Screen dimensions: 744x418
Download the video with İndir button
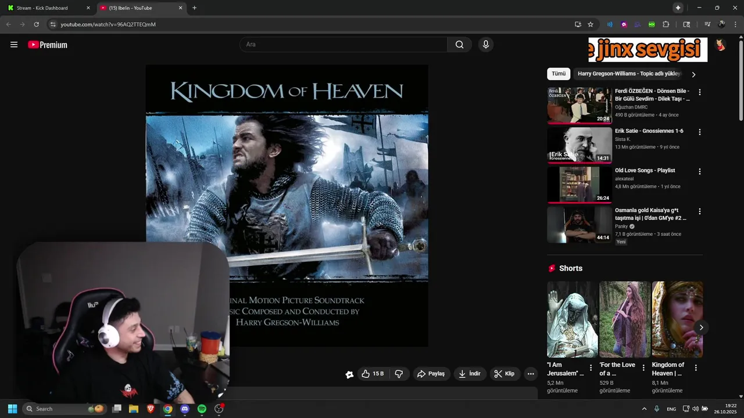470,374
